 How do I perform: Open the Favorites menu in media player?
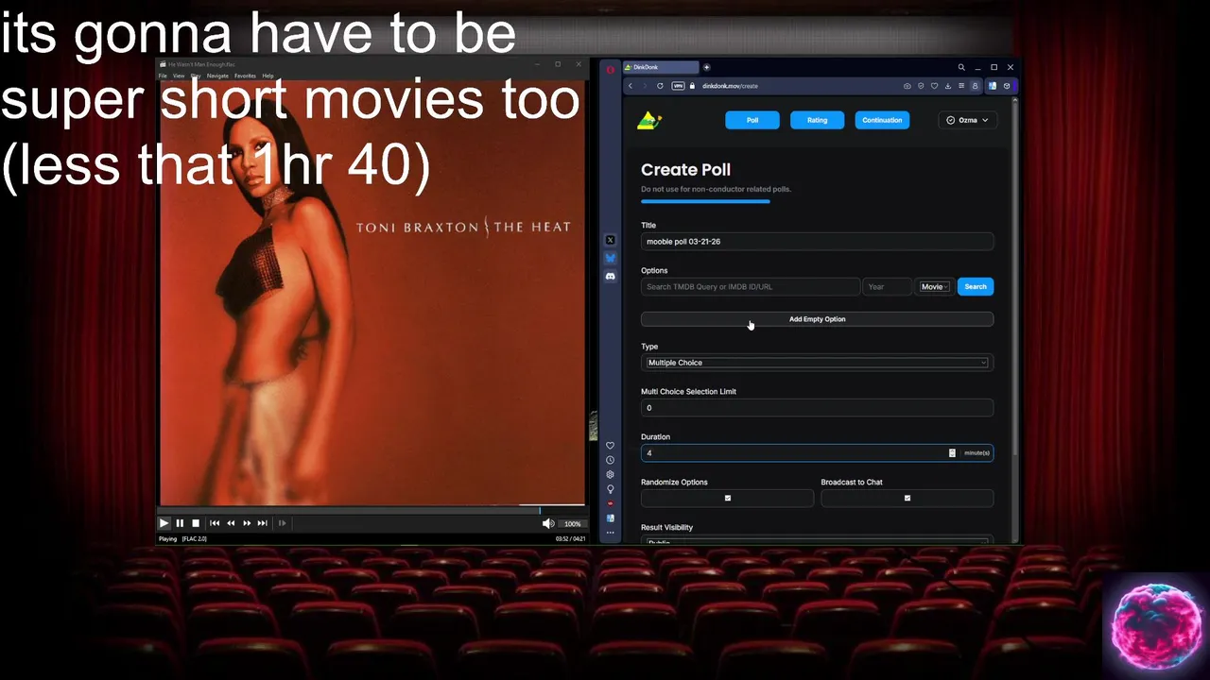click(x=245, y=76)
